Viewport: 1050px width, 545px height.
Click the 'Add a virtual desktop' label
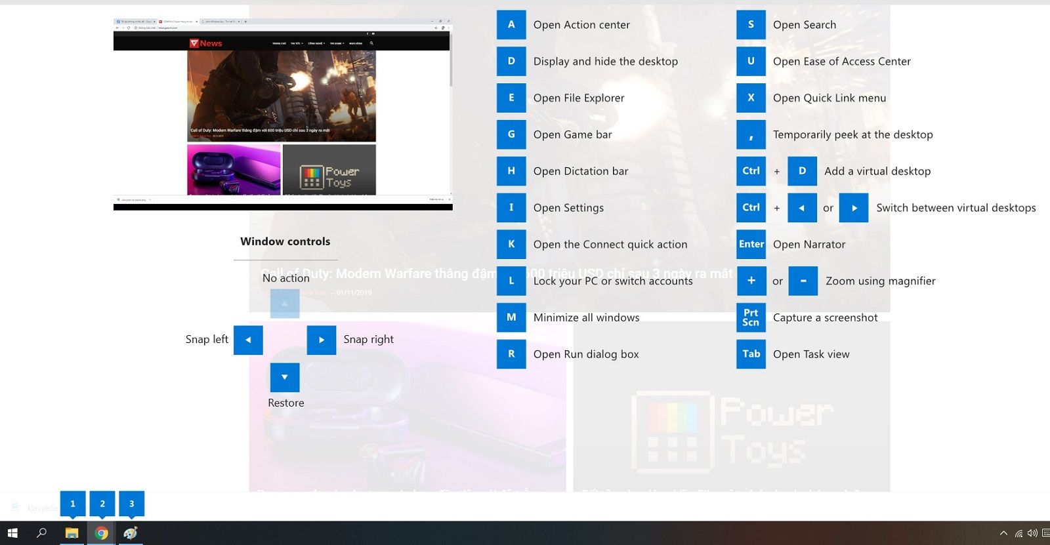[877, 171]
